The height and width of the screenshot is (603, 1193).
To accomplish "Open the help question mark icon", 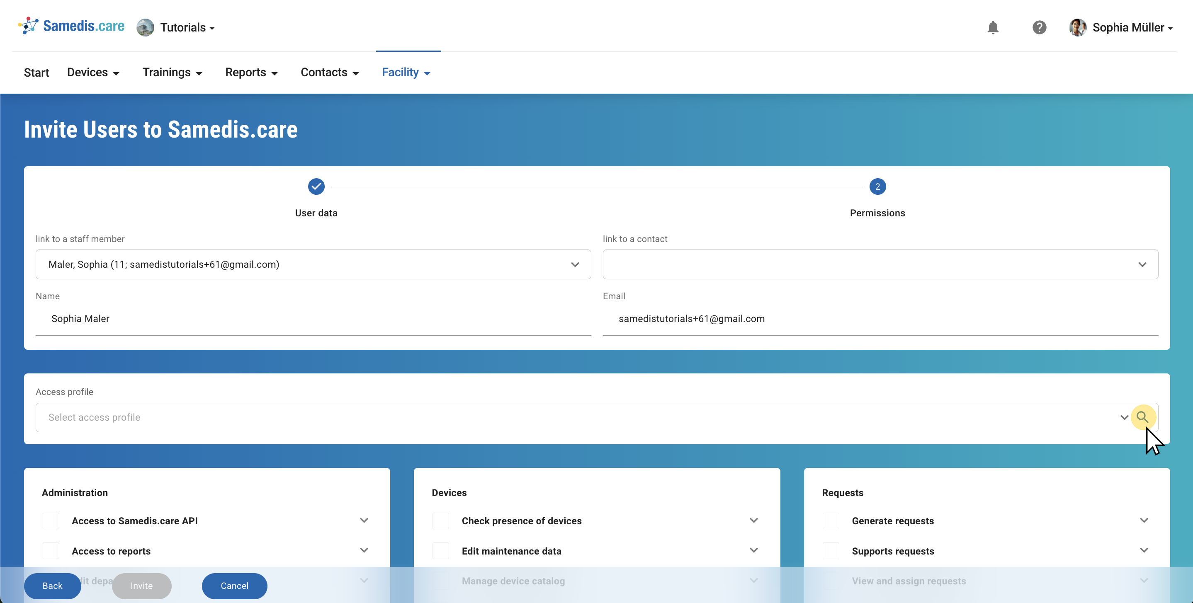I will tap(1039, 27).
